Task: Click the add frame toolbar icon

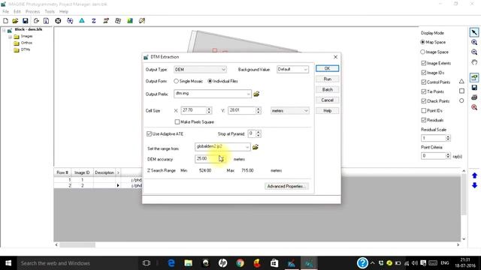Action: (36, 21)
